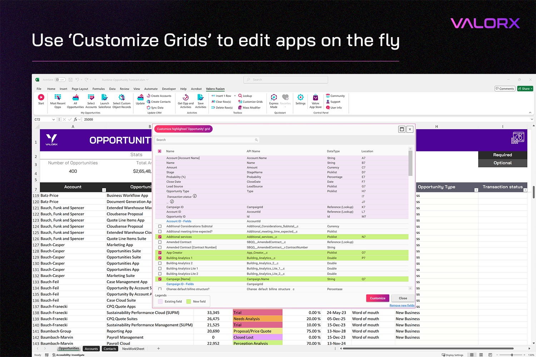This screenshot has height=357, width=536.
Task: Switch to the Contacts sheet tab
Action: [x=110, y=349]
